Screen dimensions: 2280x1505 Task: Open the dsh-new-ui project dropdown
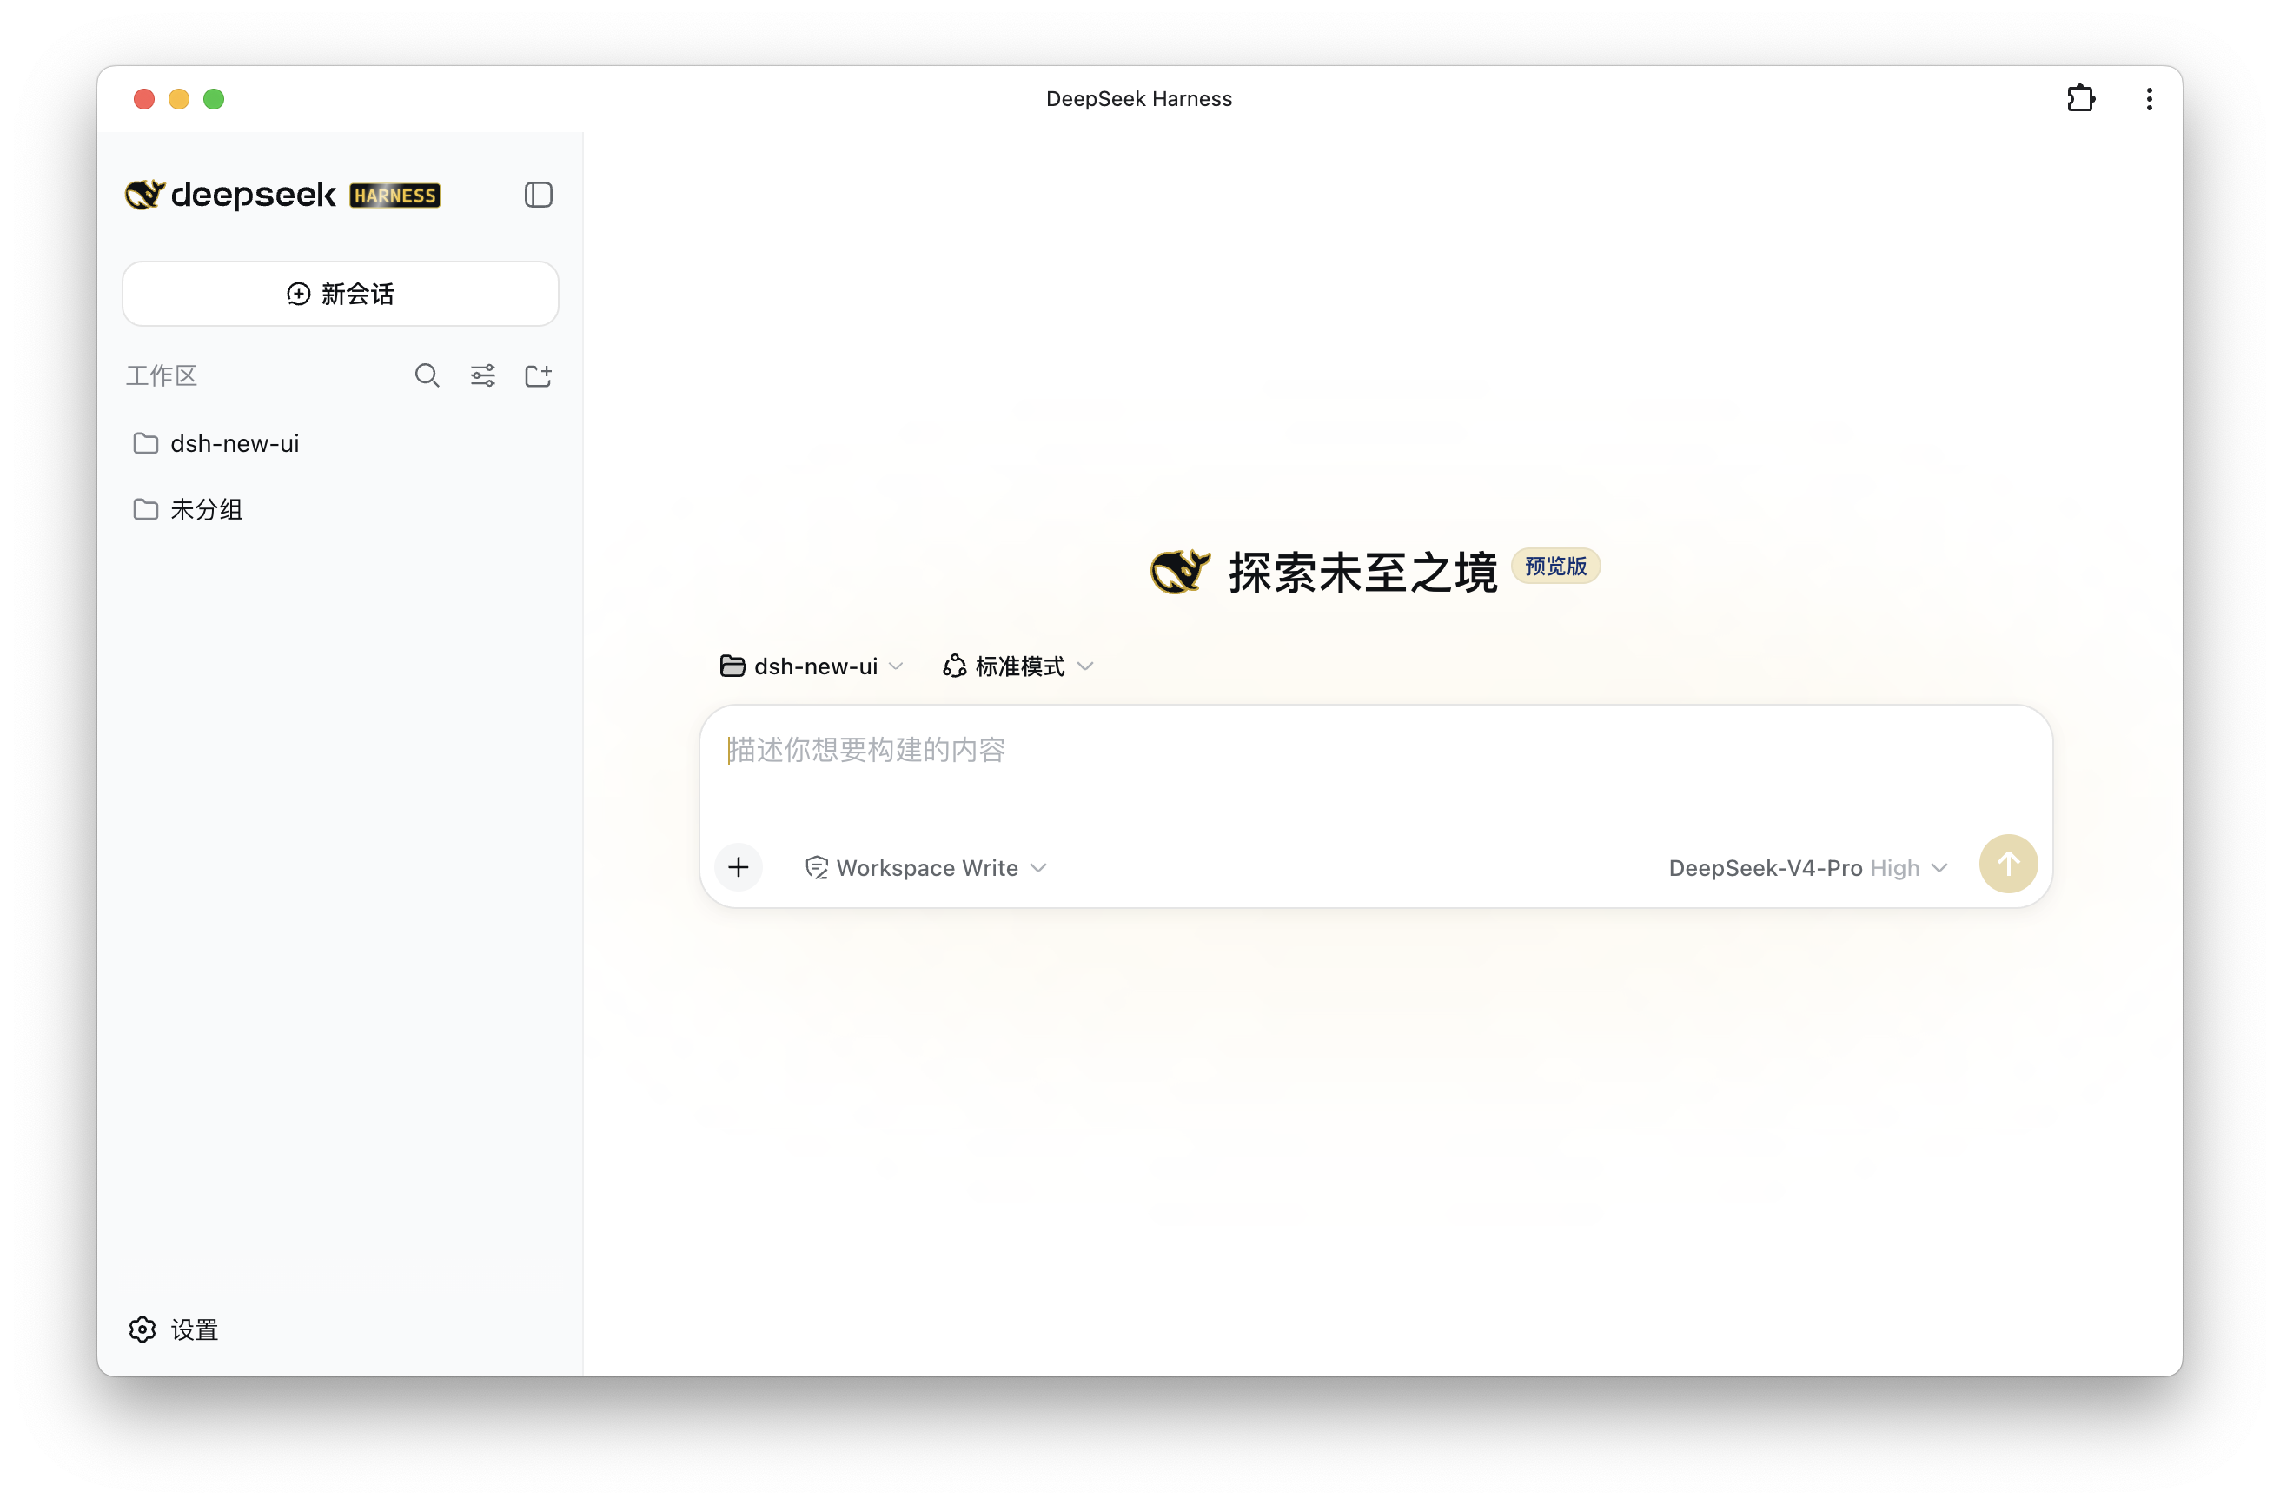(x=812, y=666)
